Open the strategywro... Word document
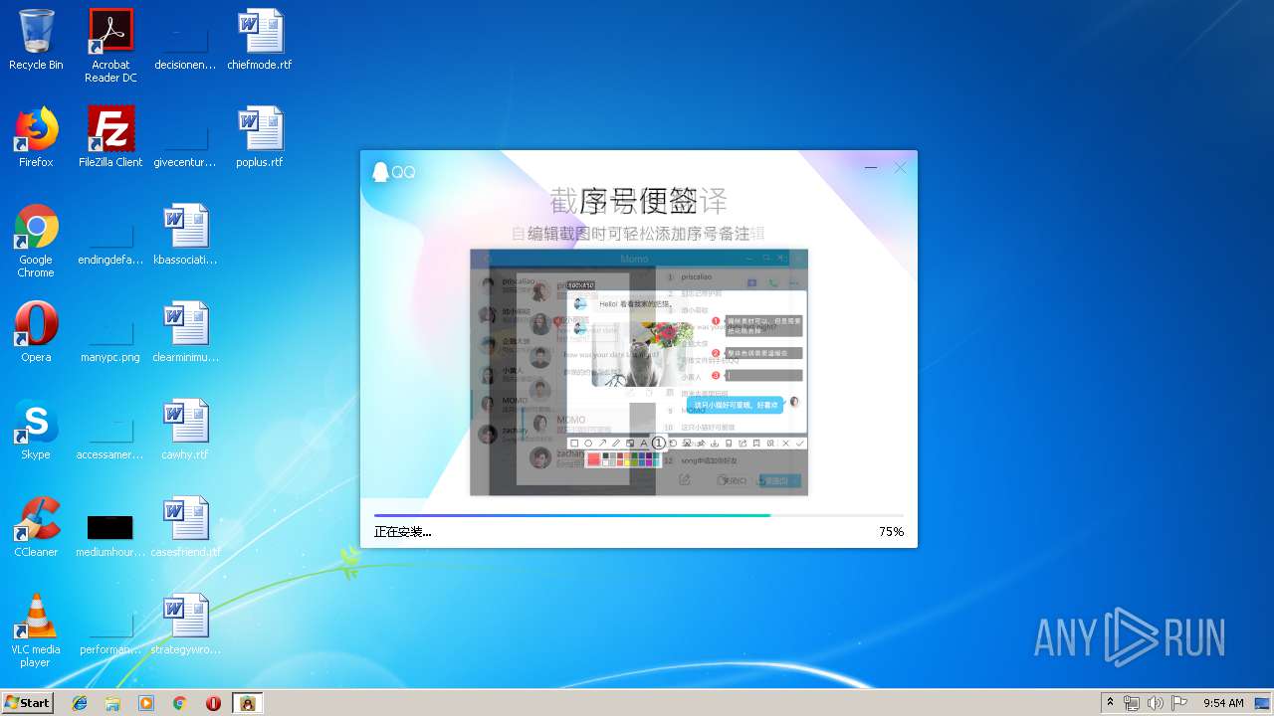Viewport: 1274px width, 716px height. [x=185, y=625]
